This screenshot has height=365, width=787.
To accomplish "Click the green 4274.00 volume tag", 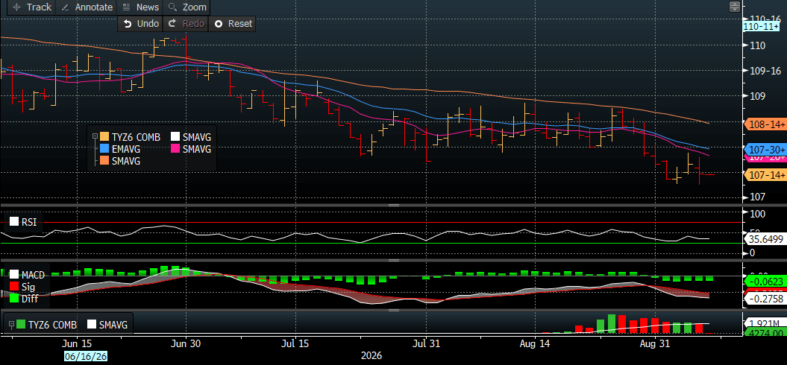I will pyautogui.click(x=765, y=333).
